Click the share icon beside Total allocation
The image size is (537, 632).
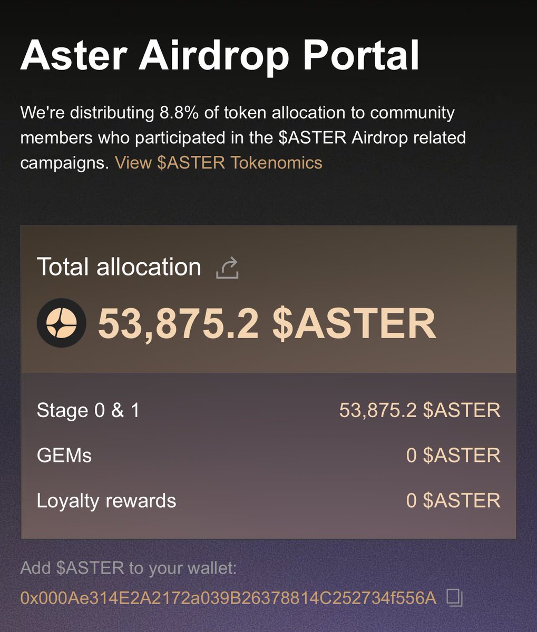228,268
